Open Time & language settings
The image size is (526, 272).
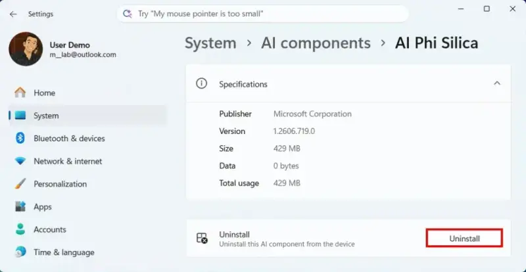[87, 252]
